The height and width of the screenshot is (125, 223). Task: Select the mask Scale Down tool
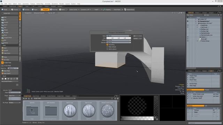pyautogui.click(x=10, y=53)
